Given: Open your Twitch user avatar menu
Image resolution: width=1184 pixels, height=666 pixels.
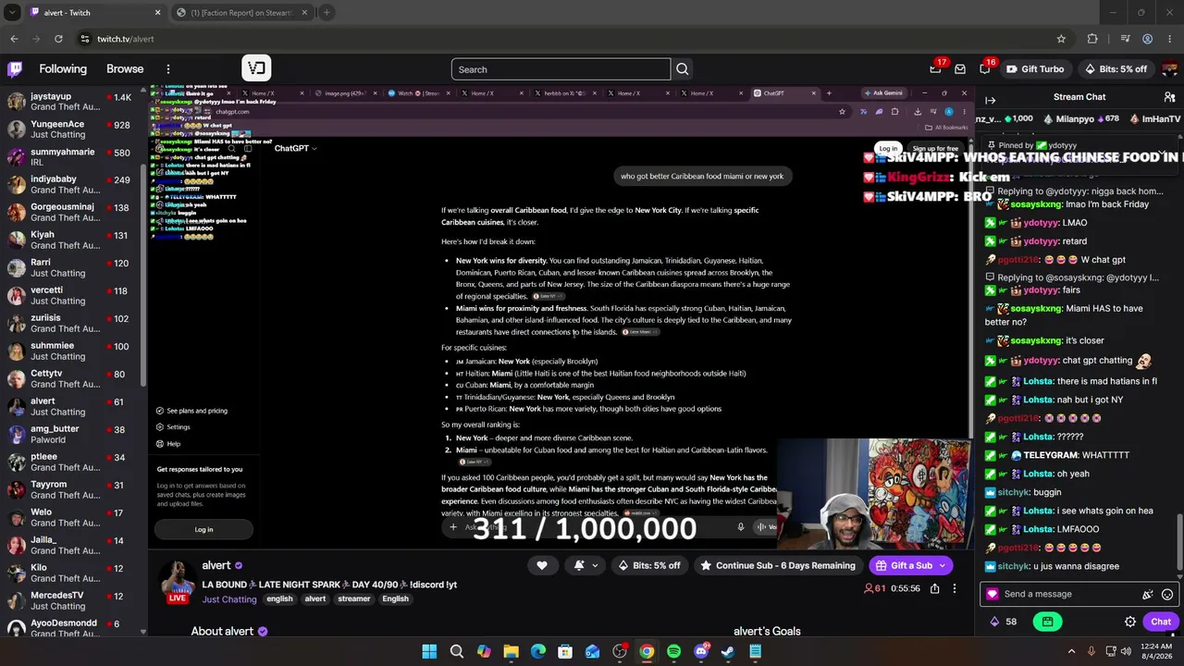Looking at the screenshot, I should coord(1170,69).
